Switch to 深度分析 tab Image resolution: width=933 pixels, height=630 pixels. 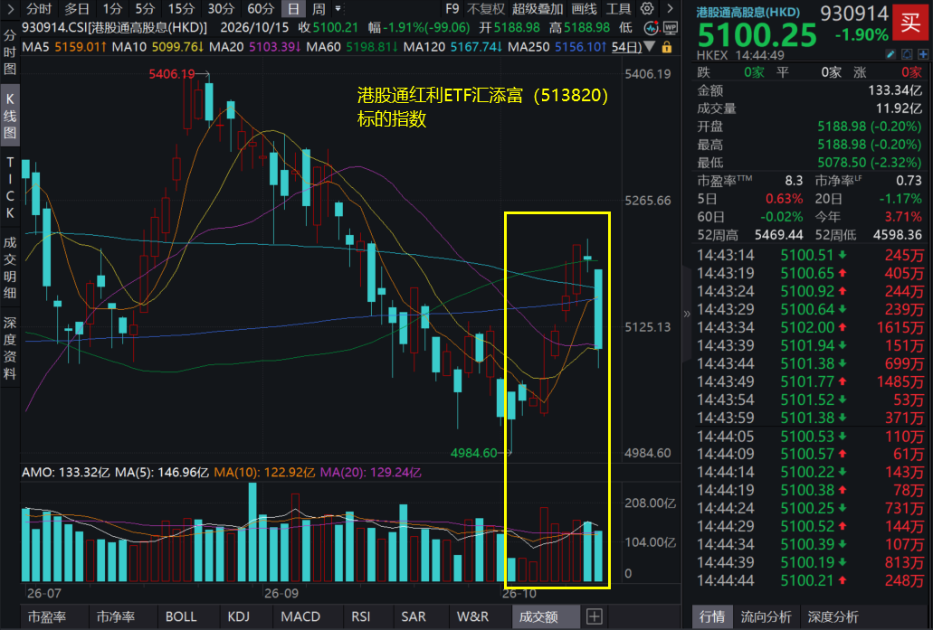click(833, 617)
